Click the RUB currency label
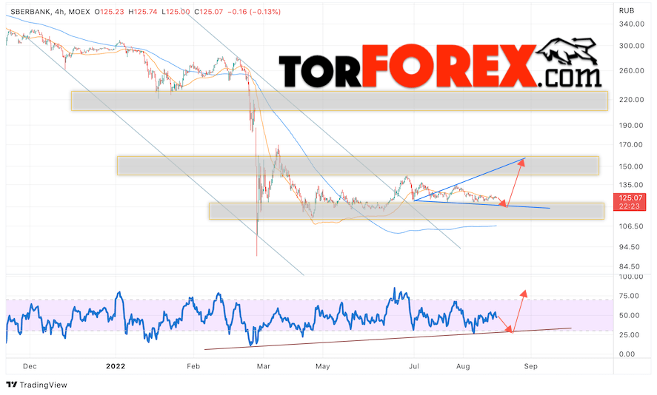 click(x=627, y=10)
